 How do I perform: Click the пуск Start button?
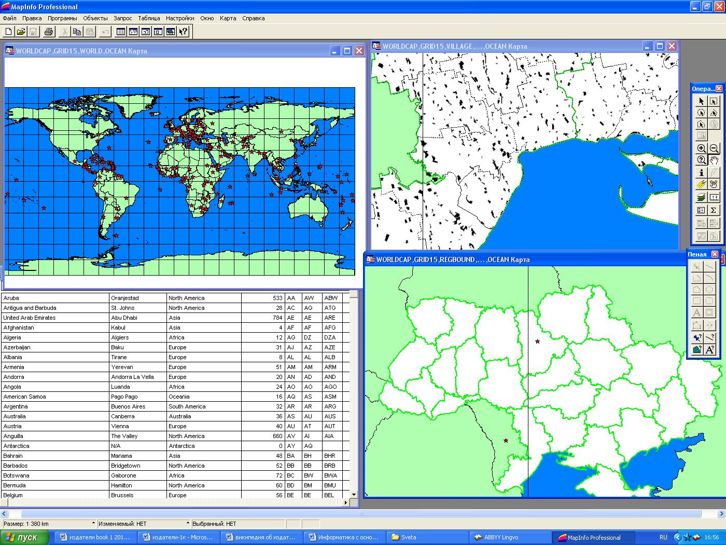tap(25, 537)
